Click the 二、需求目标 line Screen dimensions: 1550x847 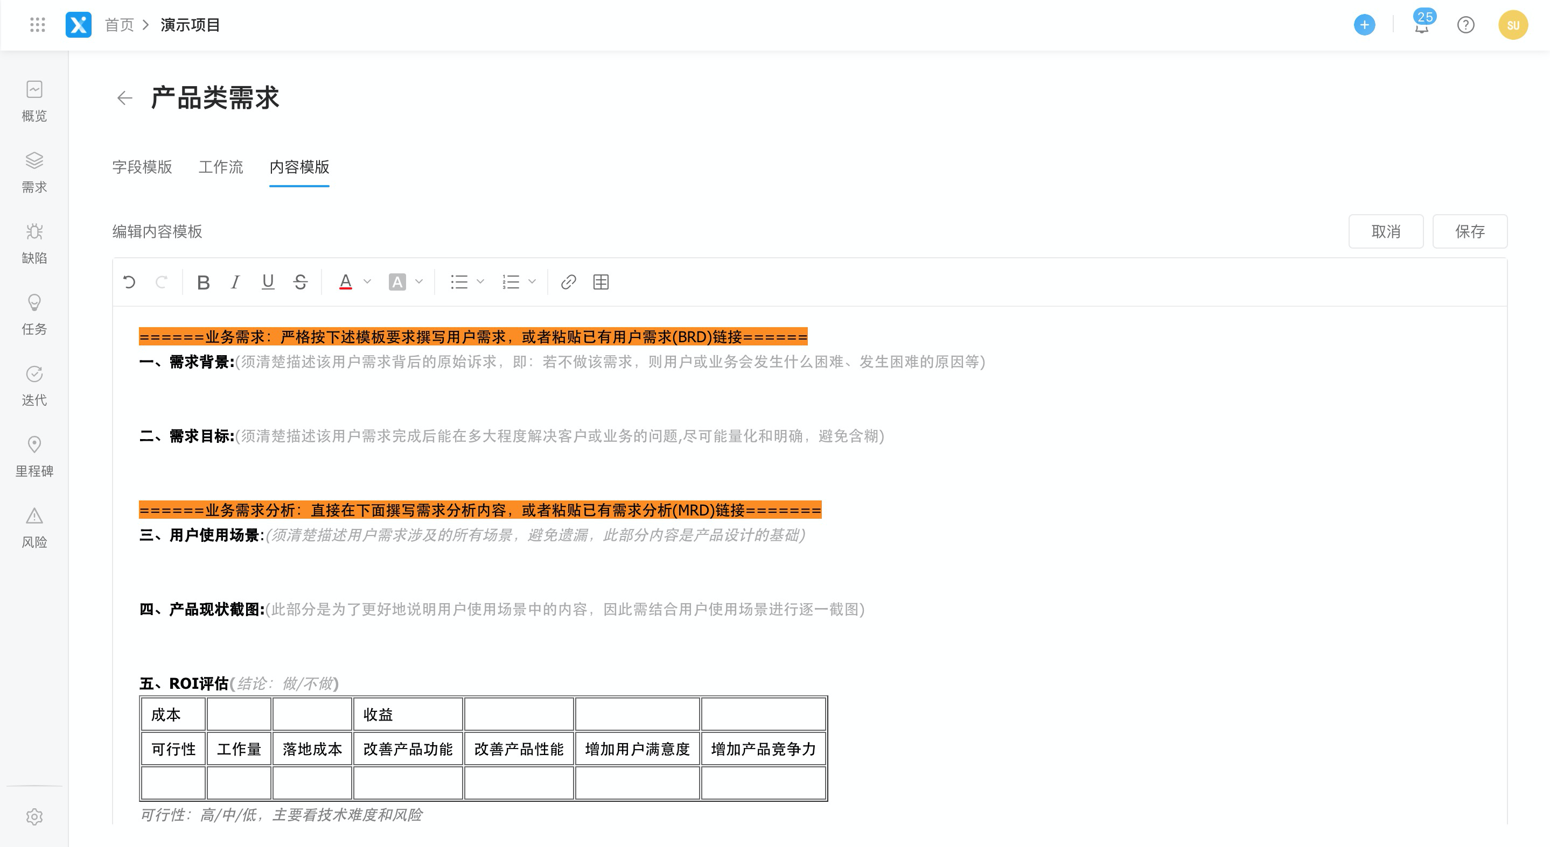[x=512, y=436]
